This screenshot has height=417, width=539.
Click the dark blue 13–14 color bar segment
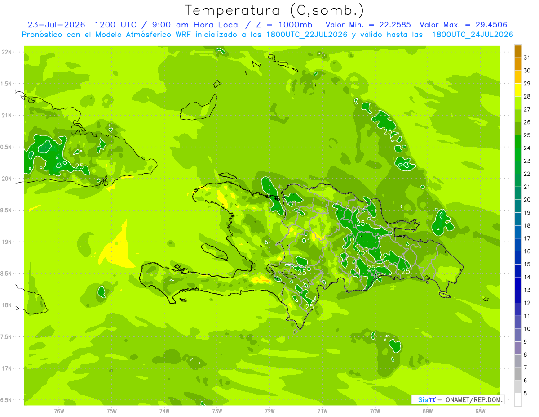[518, 283]
